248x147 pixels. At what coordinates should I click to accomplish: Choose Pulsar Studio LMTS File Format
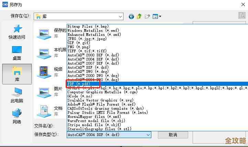tap(108, 112)
